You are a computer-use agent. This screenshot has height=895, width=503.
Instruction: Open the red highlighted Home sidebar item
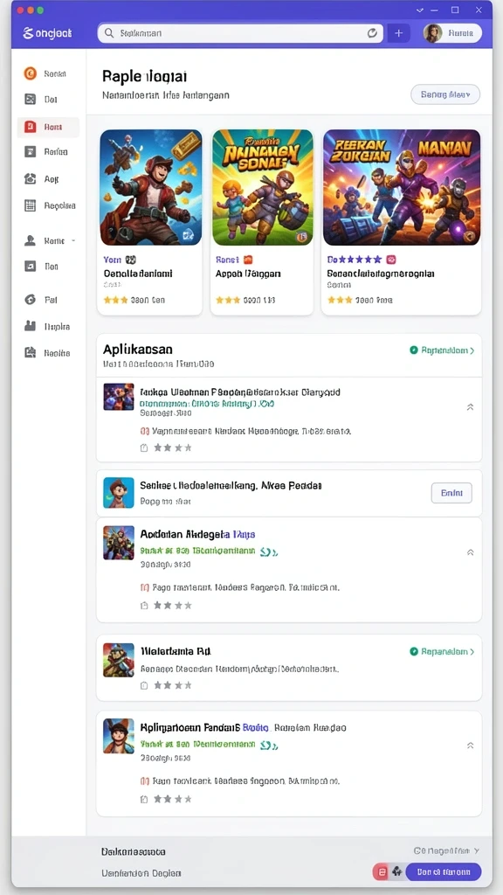48,127
